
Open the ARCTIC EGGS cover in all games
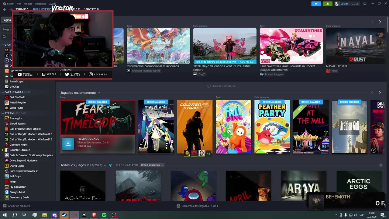click(359, 186)
